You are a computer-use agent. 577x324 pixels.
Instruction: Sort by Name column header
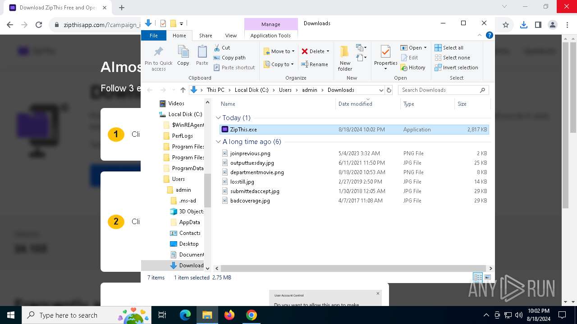(x=276, y=104)
